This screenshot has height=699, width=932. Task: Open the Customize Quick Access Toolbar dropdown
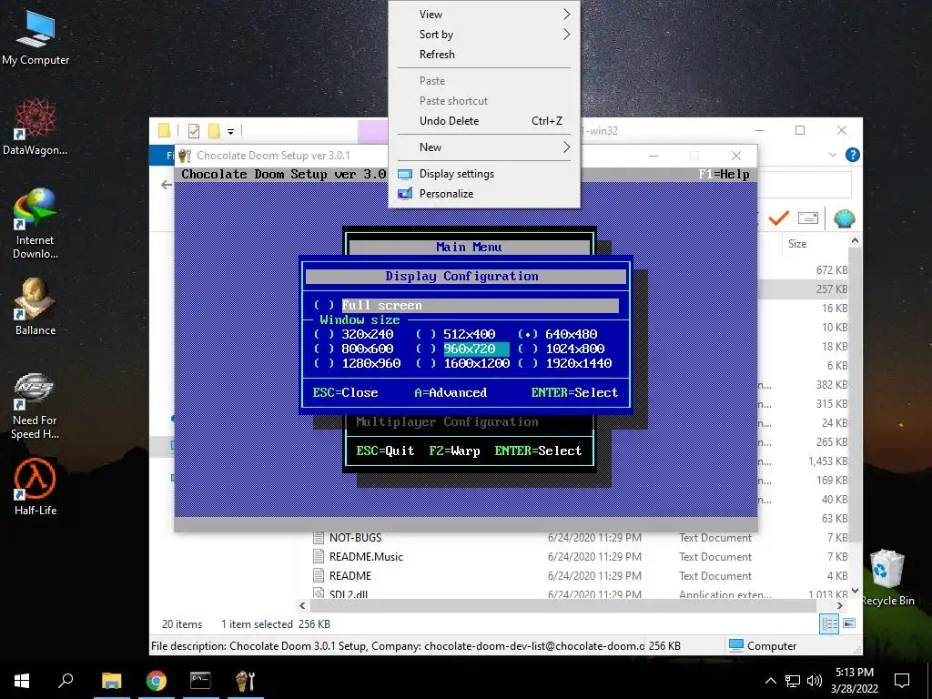(x=230, y=131)
